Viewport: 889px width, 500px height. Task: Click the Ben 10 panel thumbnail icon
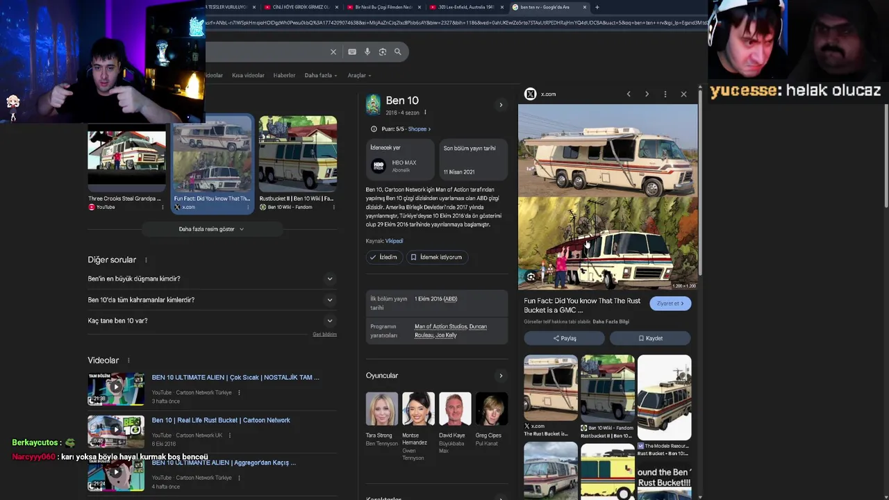pos(374,105)
